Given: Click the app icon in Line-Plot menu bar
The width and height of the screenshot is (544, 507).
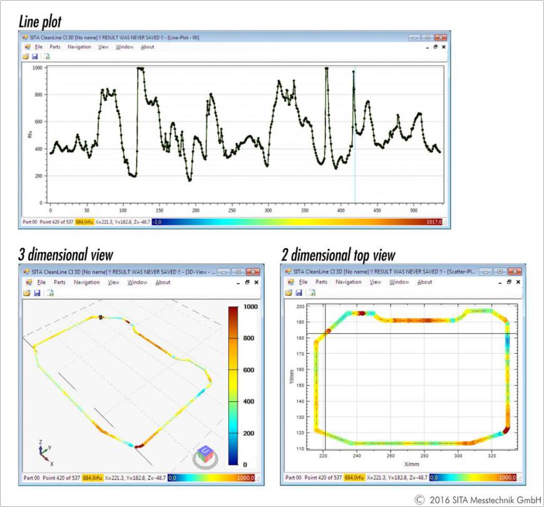Looking at the screenshot, I should 26,47.
